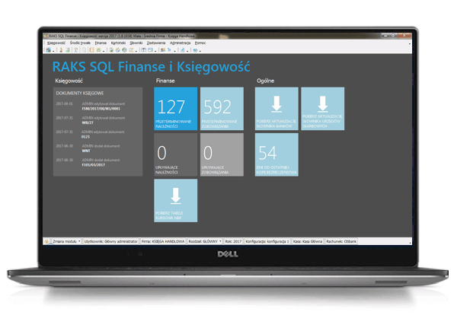
Task: Click the Rok: 2017 status field
Action: point(233,241)
